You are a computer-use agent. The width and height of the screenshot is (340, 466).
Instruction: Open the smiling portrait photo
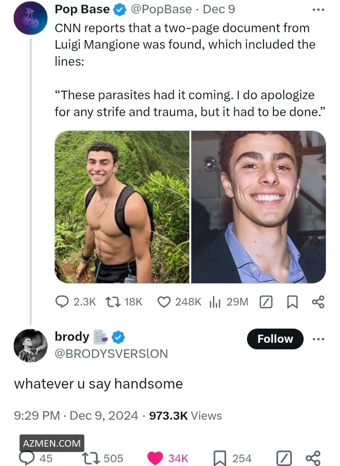tap(258, 207)
